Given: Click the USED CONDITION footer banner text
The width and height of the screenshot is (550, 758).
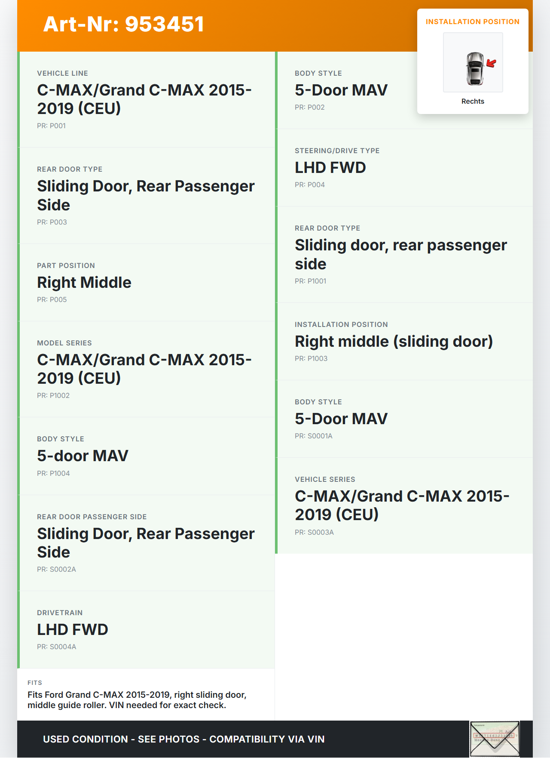Looking at the screenshot, I should tap(184, 739).
